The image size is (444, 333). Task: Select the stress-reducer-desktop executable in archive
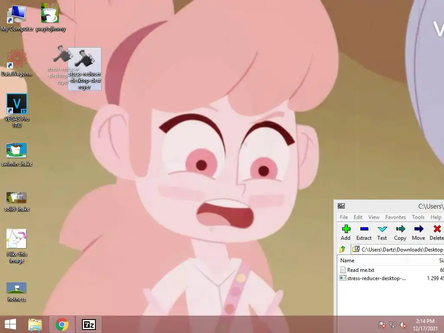tap(373, 278)
